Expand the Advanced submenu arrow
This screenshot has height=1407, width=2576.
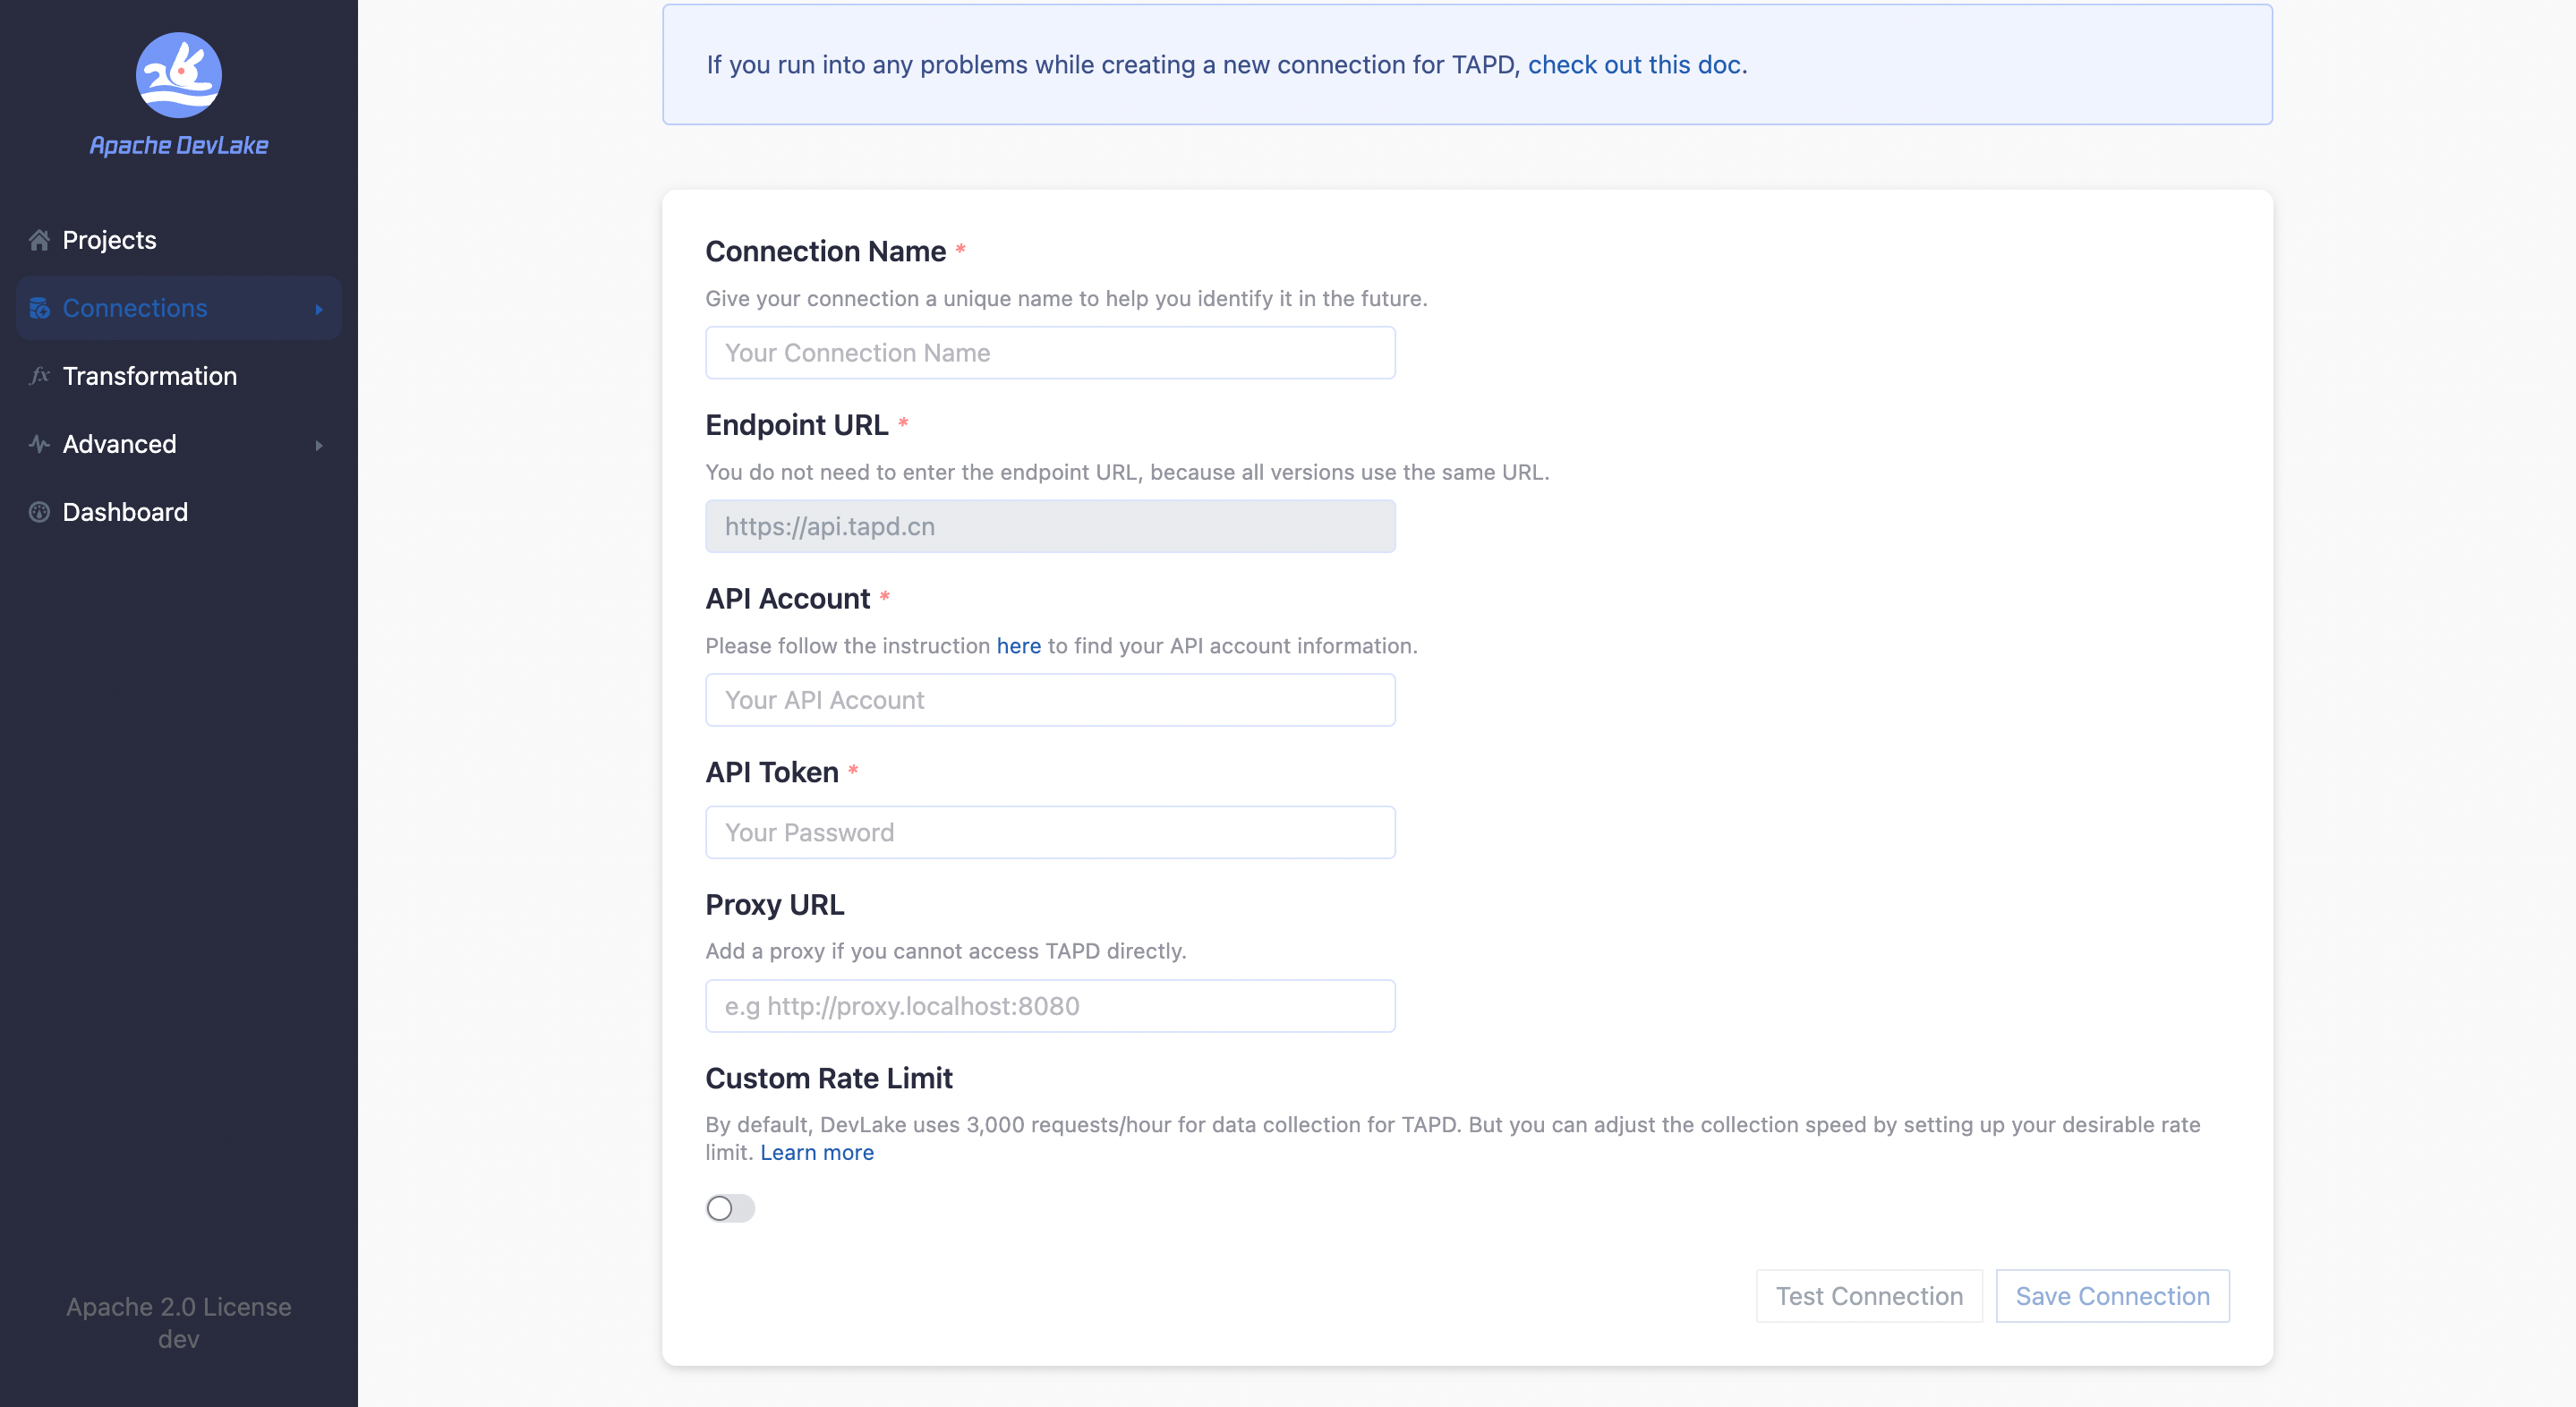(x=319, y=445)
